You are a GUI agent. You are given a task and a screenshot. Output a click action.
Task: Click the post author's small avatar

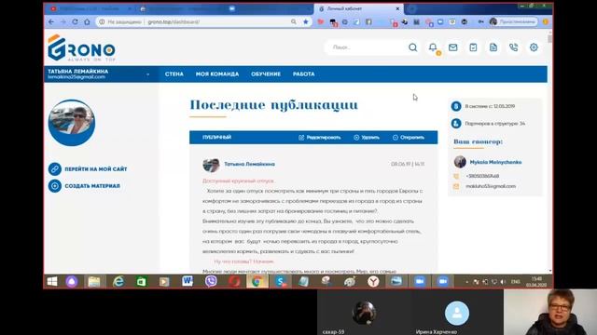[211, 165]
